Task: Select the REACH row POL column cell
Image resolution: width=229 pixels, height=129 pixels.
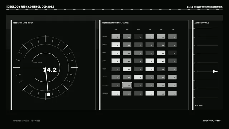Action: (150, 44)
